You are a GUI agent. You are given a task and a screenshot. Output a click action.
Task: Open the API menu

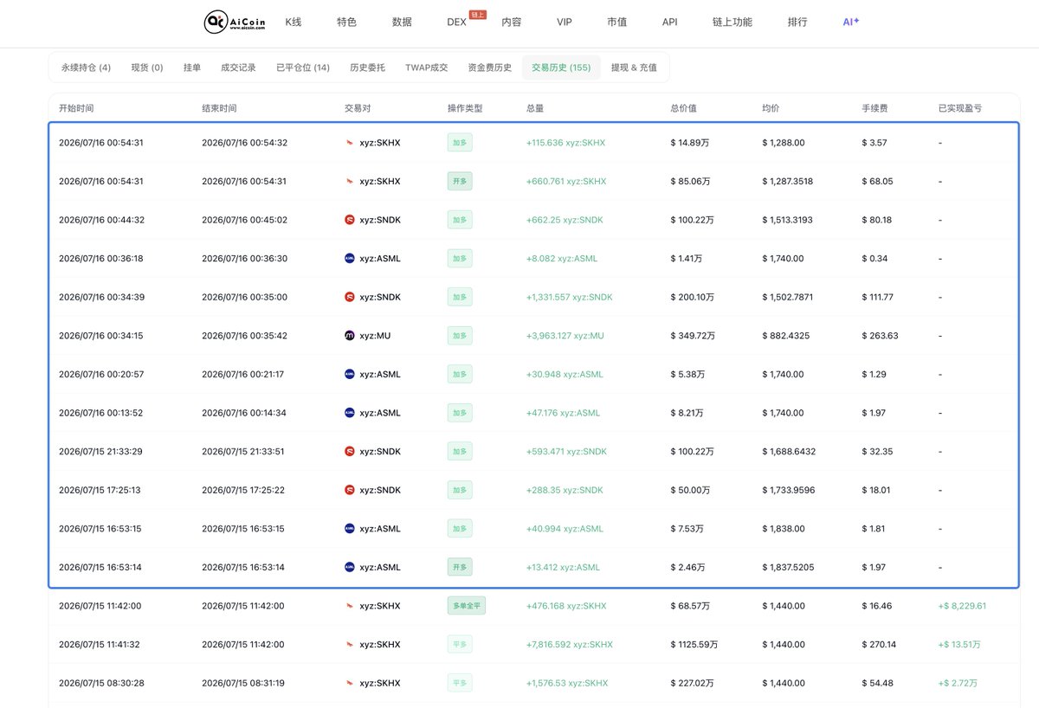click(x=670, y=22)
